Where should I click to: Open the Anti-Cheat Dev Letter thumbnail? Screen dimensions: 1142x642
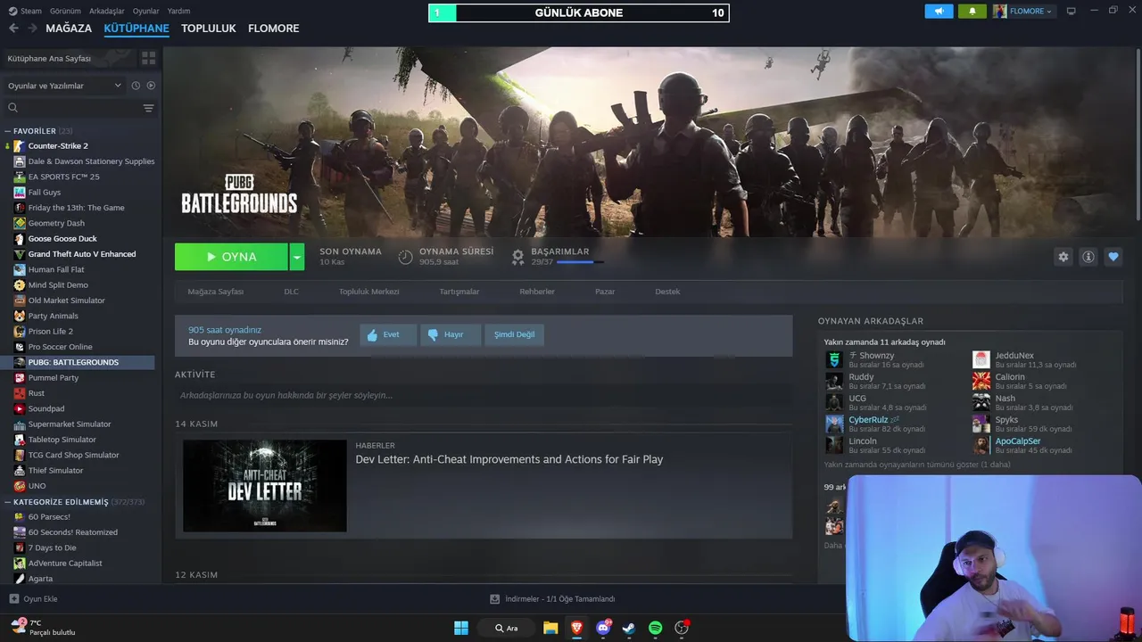click(x=265, y=486)
